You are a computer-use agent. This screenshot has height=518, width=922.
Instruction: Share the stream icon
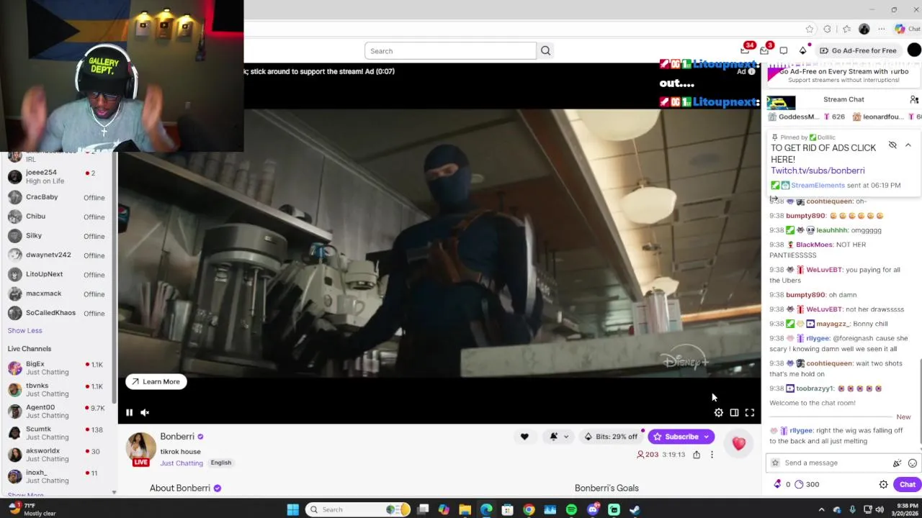(697, 455)
